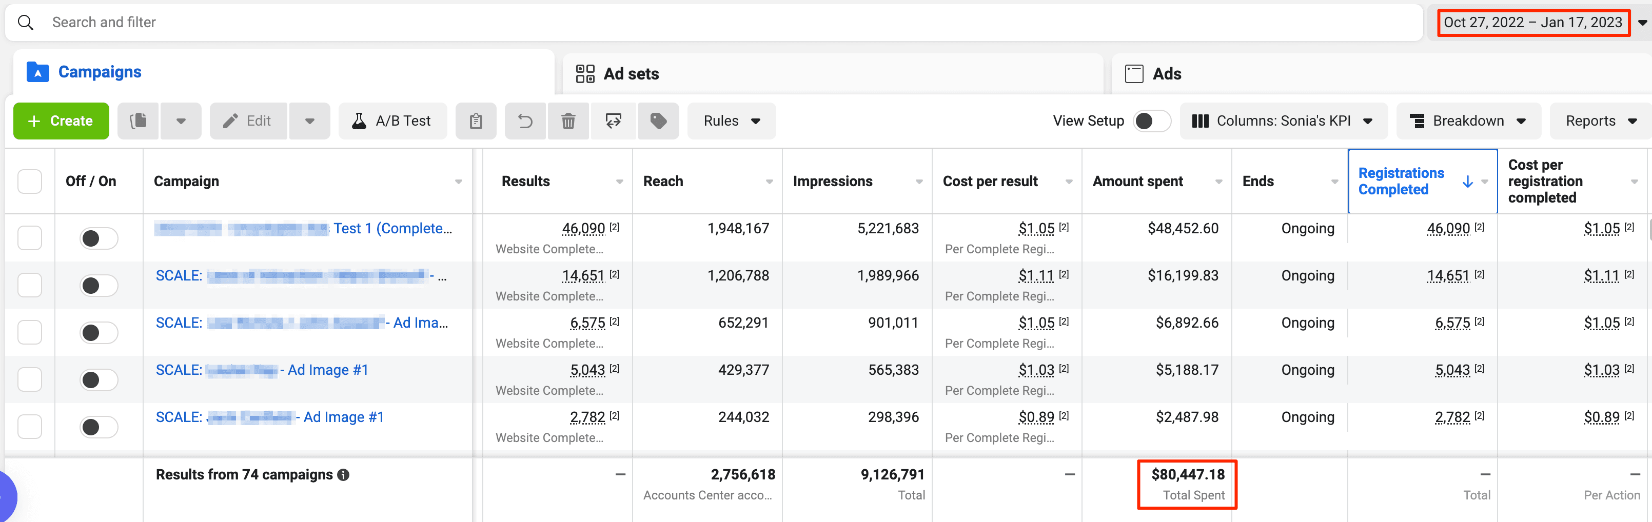Image resolution: width=1652 pixels, height=522 pixels.
Task: Expand the Impressions column header menu
Action: pos(919,182)
